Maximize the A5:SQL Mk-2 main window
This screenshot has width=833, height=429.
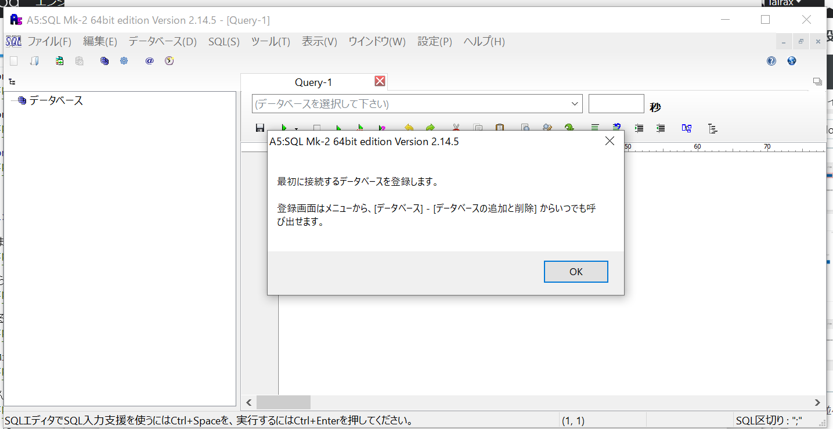[765, 20]
